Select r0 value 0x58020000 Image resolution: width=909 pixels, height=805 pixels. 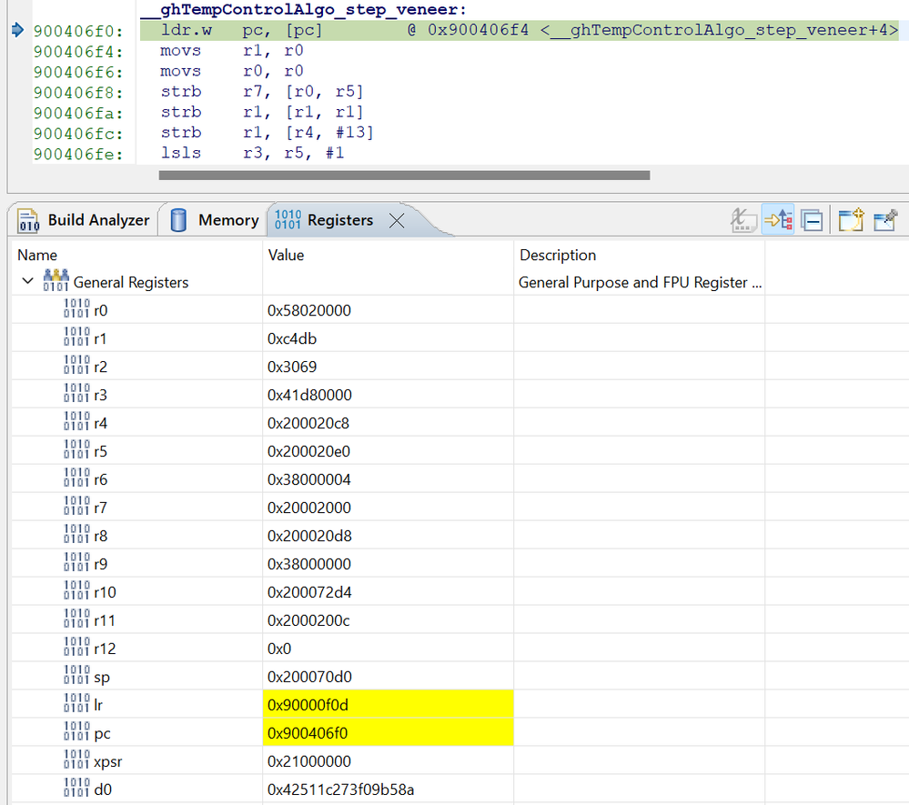click(309, 311)
